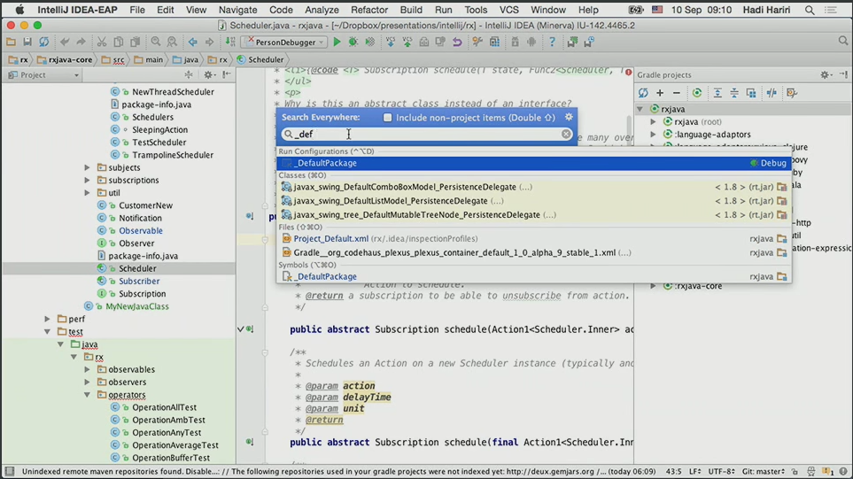Clear the Search Everywhere text with the X icon

566,135
